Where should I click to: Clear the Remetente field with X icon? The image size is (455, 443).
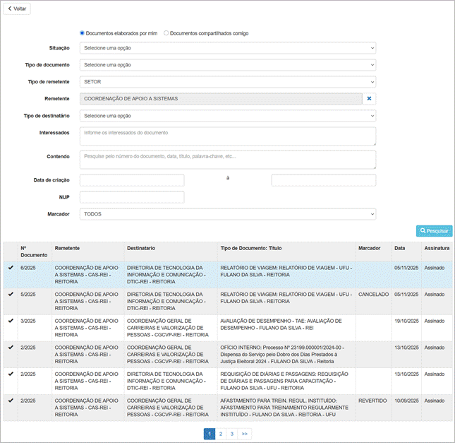tap(369, 99)
